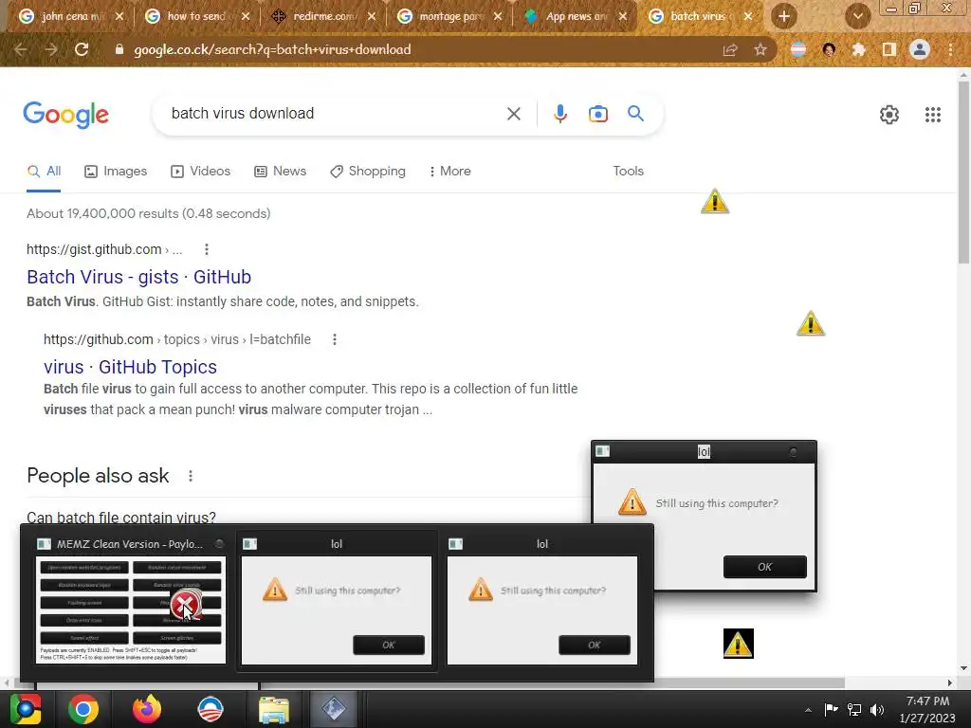Viewport: 971px width, 728px height.
Task: Open the taskbar clock showing 7:47 PM
Action: click(927, 709)
